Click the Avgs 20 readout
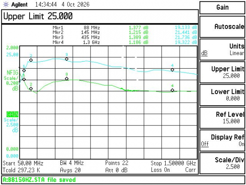 click(70, 170)
